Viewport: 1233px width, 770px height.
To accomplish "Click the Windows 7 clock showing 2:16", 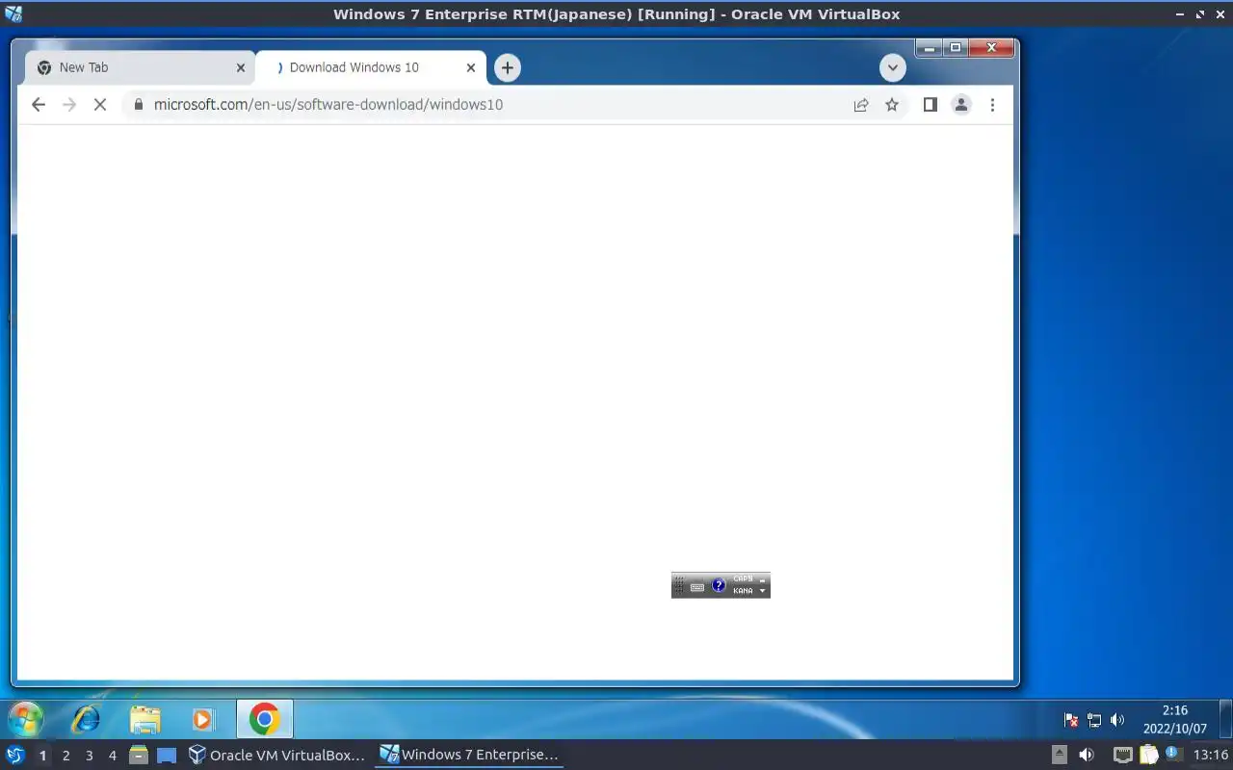I will click(x=1175, y=720).
